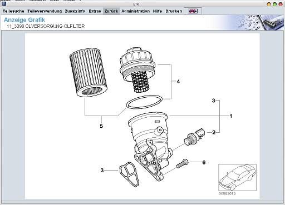Select part number 3 beside the gasket
285x205 pixels.
[x=102, y=170]
